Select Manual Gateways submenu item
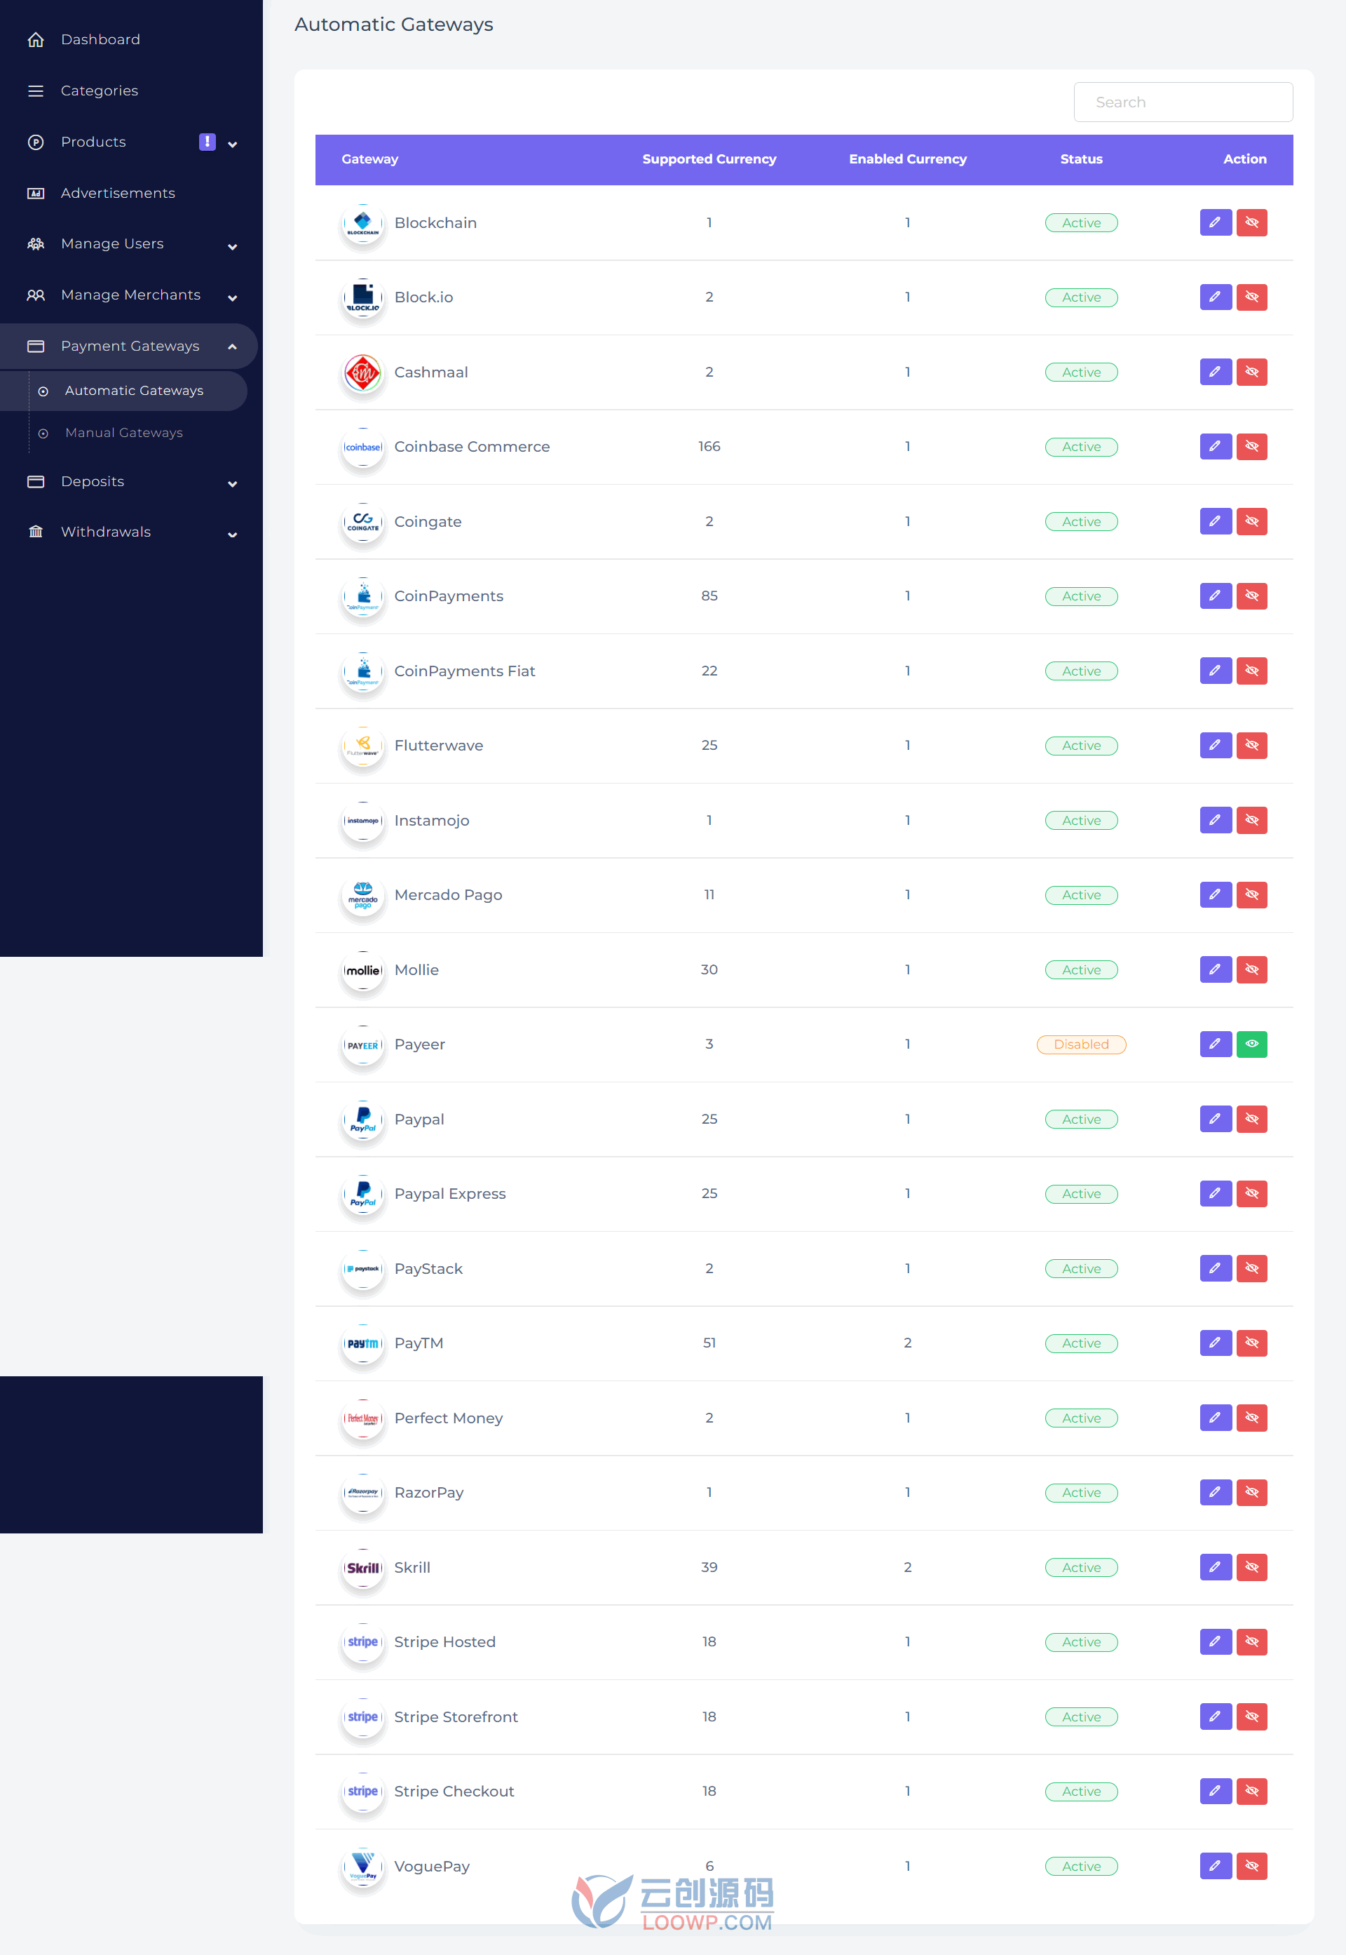Image resolution: width=1346 pixels, height=1955 pixels. 123,433
